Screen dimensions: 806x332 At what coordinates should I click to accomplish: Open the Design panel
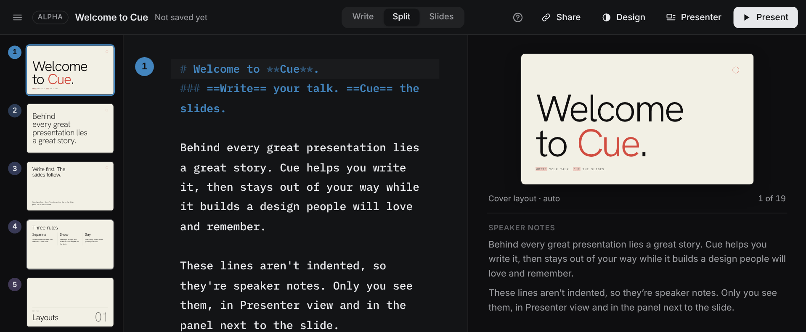(624, 17)
